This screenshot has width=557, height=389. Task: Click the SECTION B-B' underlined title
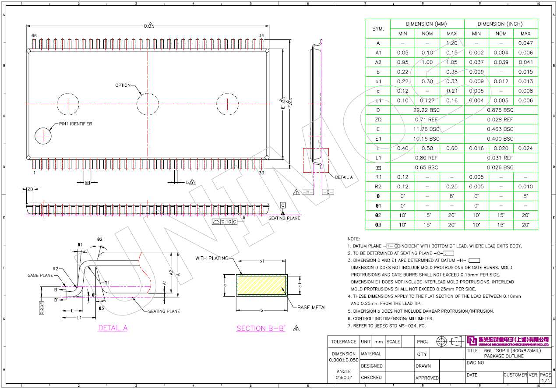click(261, 329)
